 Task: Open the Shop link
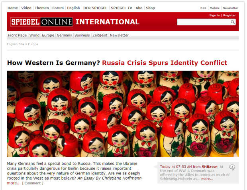[x=150, y=8]
